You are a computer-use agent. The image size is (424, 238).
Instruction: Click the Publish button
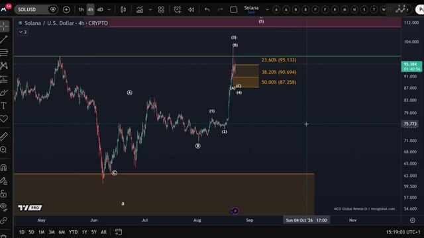(x=419, y=10)
